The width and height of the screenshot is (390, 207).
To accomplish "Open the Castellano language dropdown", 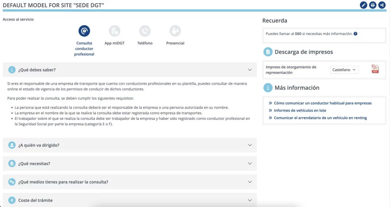I will pyautogui.click(x=344, y=70).
